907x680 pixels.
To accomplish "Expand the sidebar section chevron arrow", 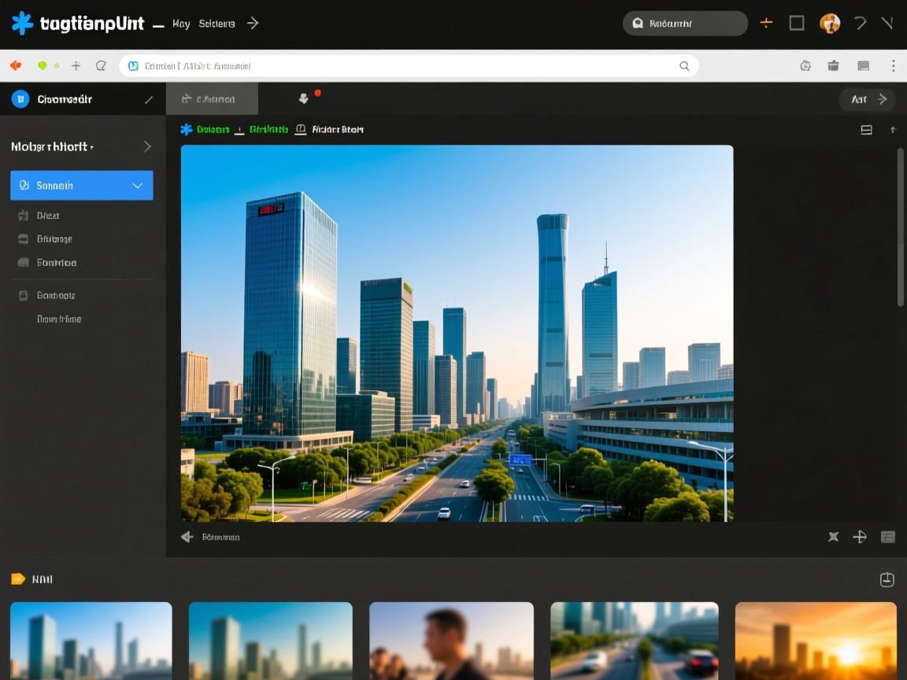I will pyautogui.click(x=146, y=146).
